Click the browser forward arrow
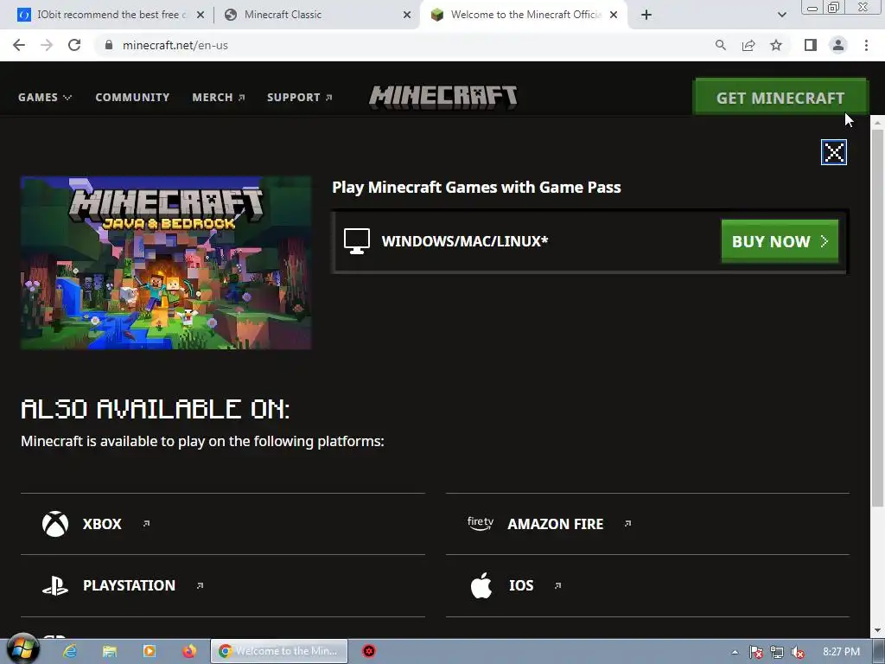The width and height of the screenshot is (885, 664). (x=47, y=45)
